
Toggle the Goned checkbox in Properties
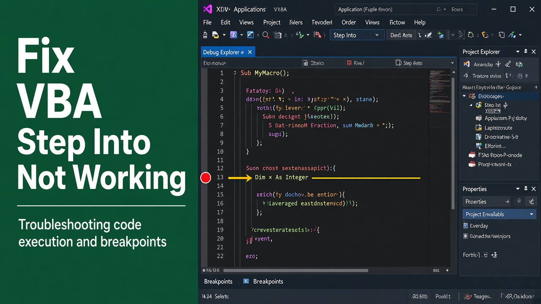click(x=466, y=236)
